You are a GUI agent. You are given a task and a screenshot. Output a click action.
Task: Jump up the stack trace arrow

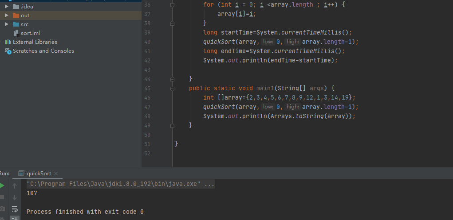click(15, 186)
